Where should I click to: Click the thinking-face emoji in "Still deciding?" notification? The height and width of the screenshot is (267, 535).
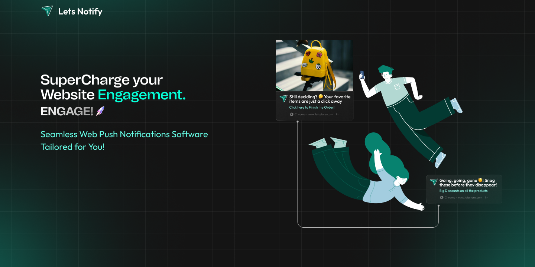(321, 97)
